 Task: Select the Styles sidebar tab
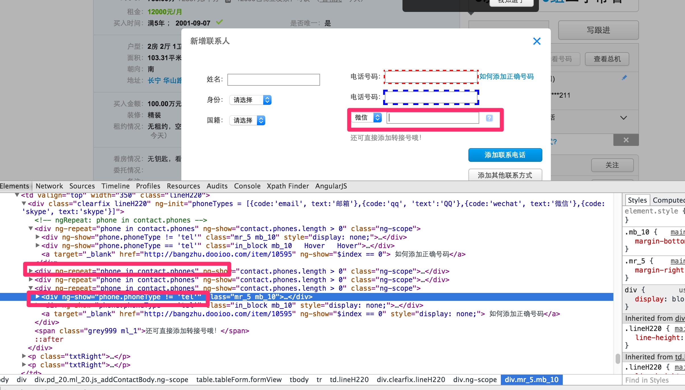[x=637, y=200]
